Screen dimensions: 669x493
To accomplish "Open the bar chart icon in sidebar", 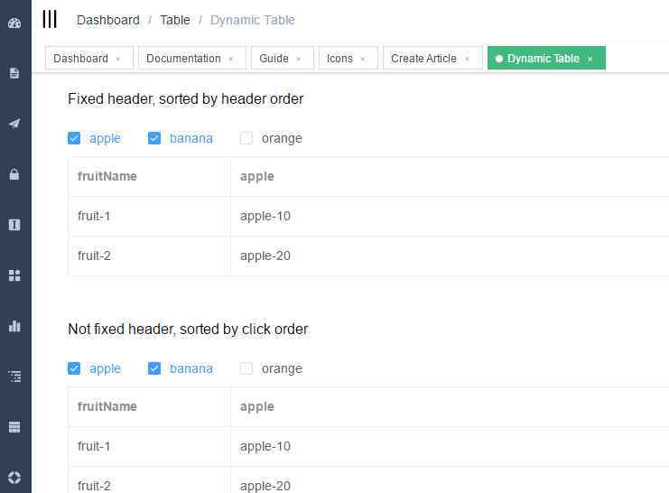I will 14,326.
